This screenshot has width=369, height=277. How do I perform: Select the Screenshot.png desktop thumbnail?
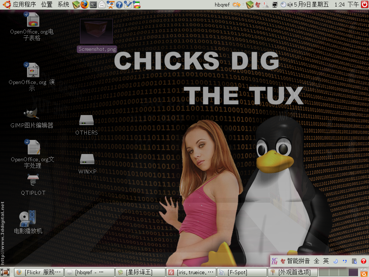(97, 35)
